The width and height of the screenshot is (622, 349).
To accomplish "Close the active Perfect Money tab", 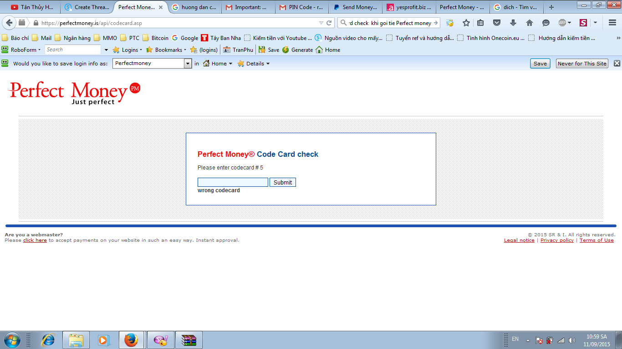I will point(161,7).
